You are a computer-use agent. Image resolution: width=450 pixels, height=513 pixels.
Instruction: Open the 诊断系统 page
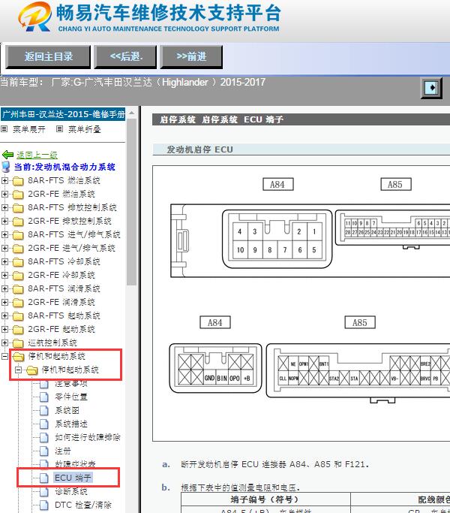click(x=71, y=491)
